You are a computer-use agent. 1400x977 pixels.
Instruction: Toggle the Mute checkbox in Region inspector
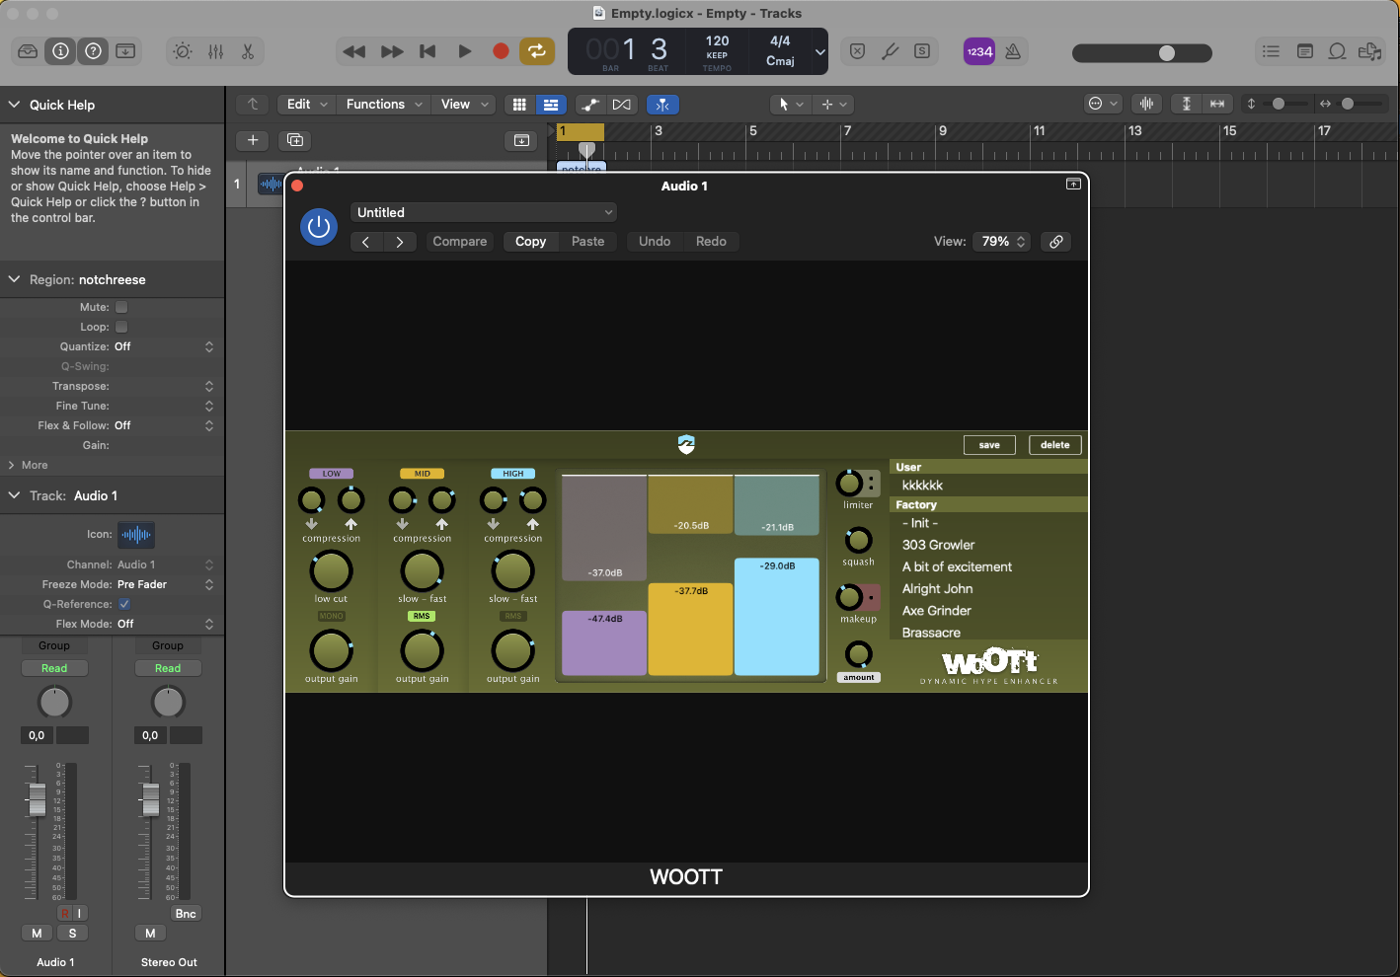121,307
